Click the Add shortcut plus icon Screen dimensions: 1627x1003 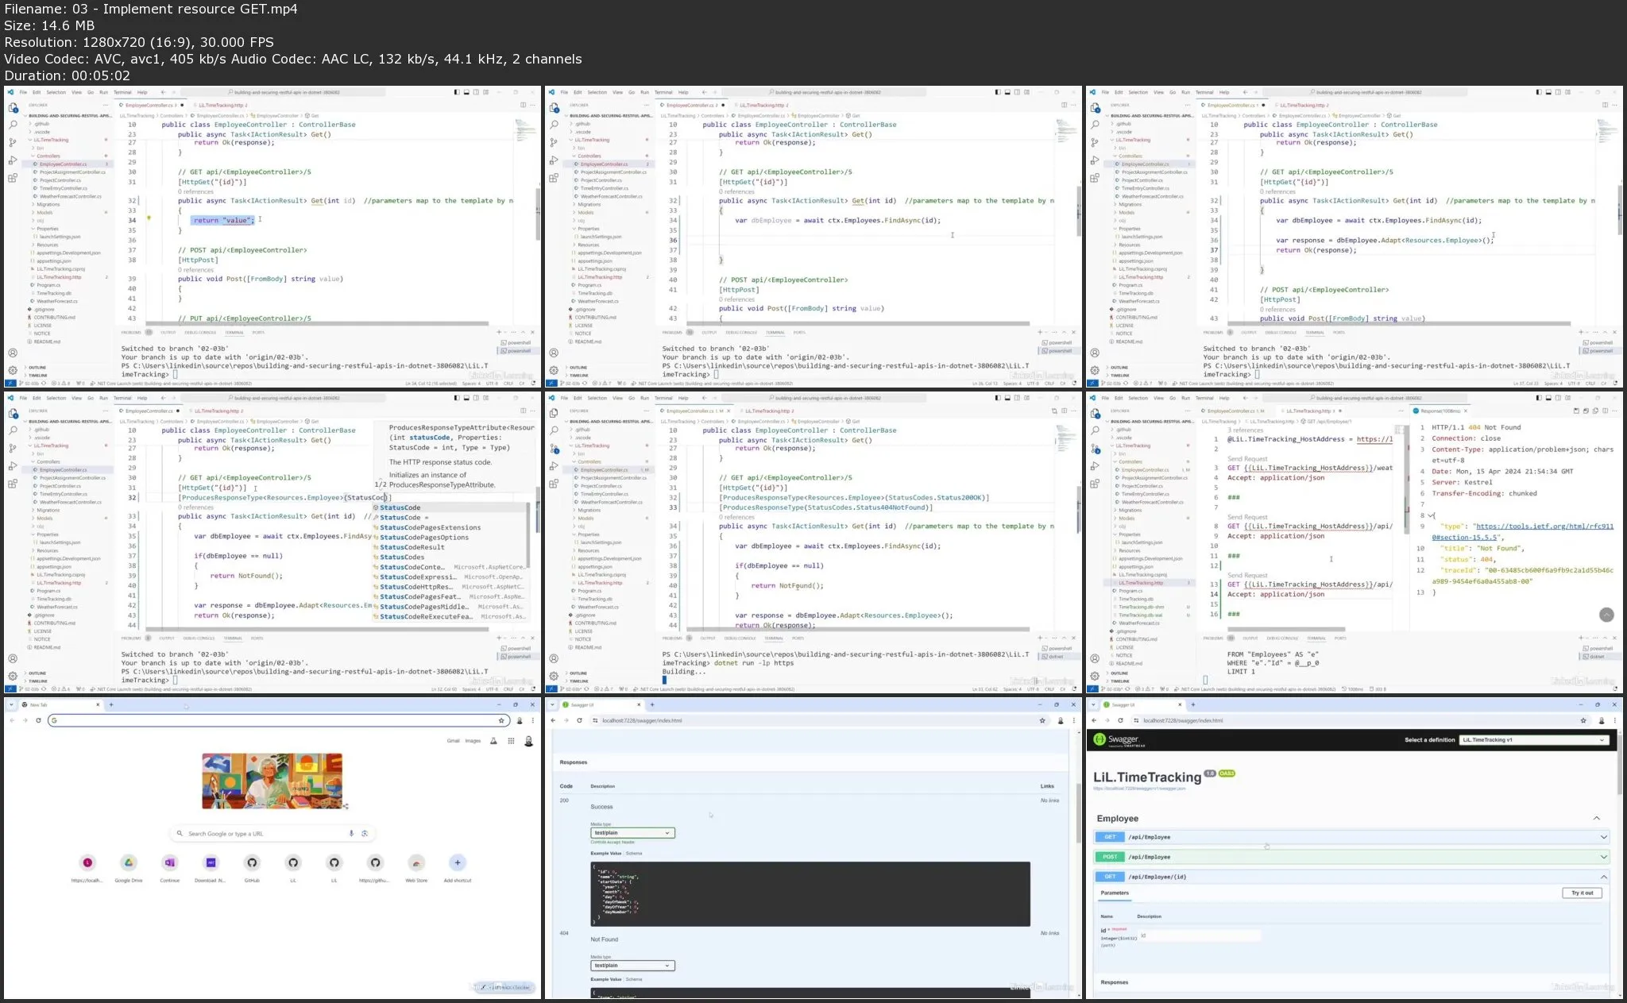pos(458,862)
